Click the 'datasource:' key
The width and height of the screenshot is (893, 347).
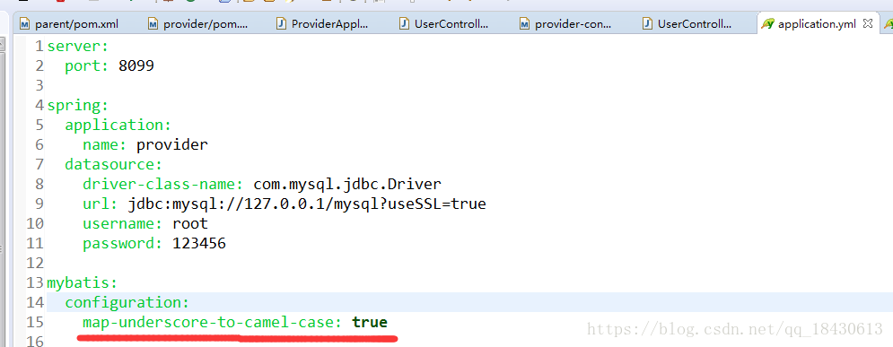(x=114, y=164)
